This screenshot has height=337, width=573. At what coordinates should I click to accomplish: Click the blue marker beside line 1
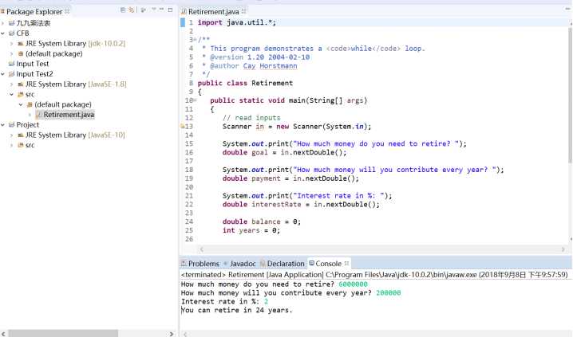point(183,22)
